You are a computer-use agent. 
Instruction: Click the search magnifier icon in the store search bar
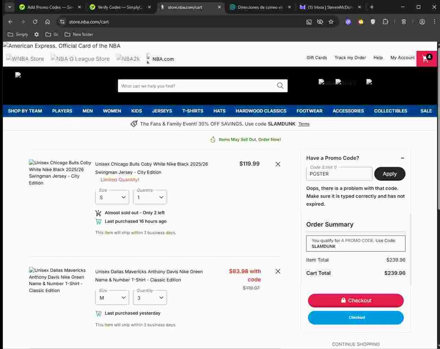[x=280, y=85]
